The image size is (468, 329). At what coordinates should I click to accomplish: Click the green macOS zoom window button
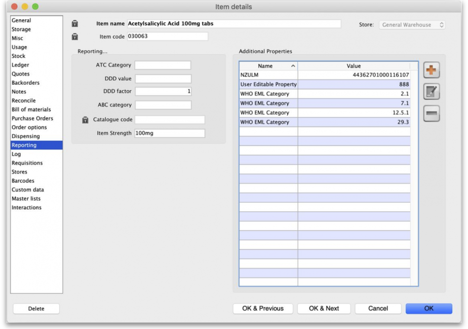point(35,7)
